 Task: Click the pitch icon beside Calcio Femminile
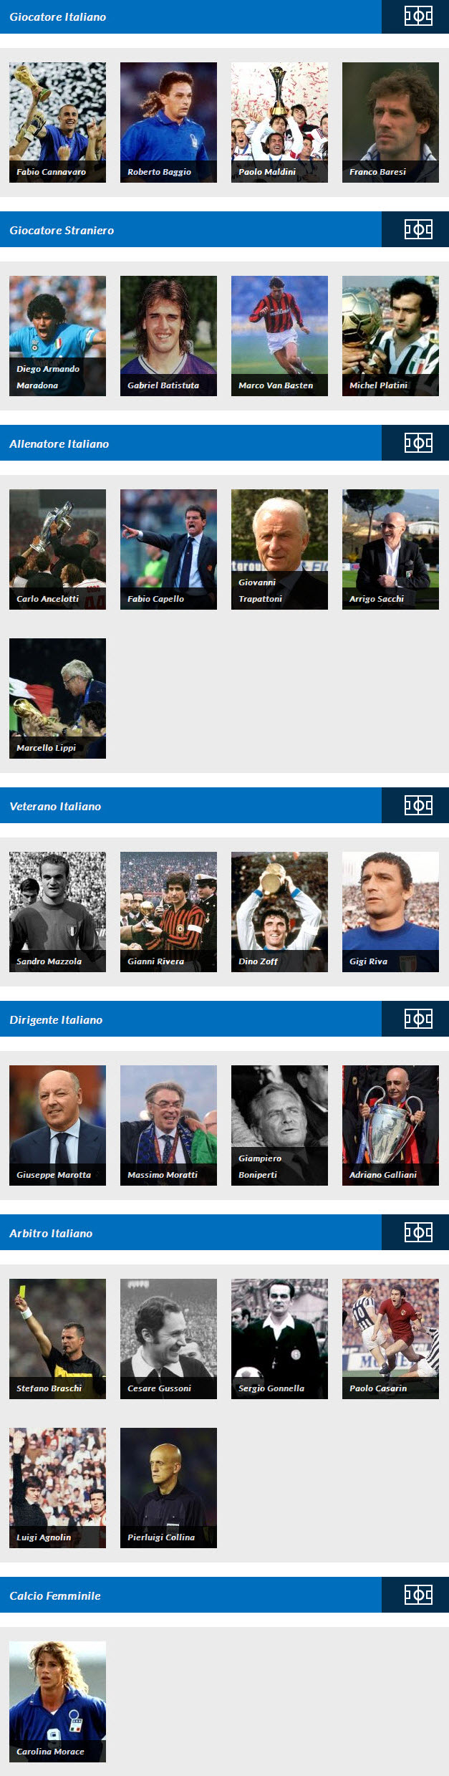[418, 1595]
